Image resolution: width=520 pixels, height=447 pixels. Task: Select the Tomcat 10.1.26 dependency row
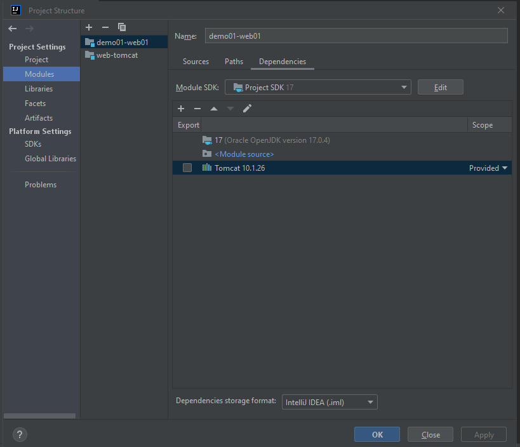point(342,168)
